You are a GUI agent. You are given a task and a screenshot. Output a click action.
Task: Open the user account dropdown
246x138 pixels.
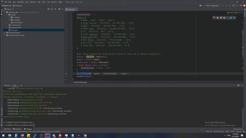201,6
